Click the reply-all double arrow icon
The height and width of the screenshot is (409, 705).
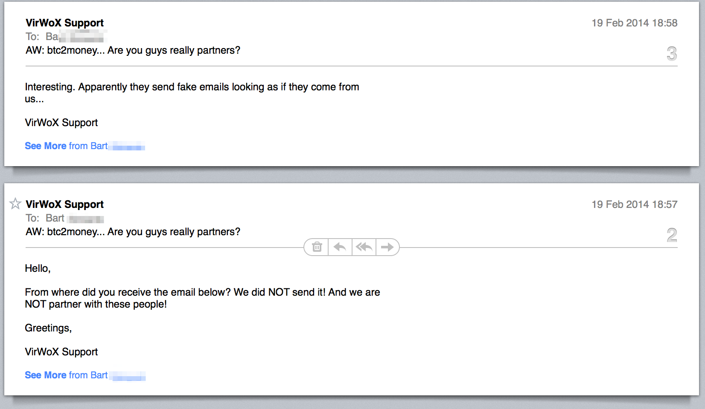[364, 247]
